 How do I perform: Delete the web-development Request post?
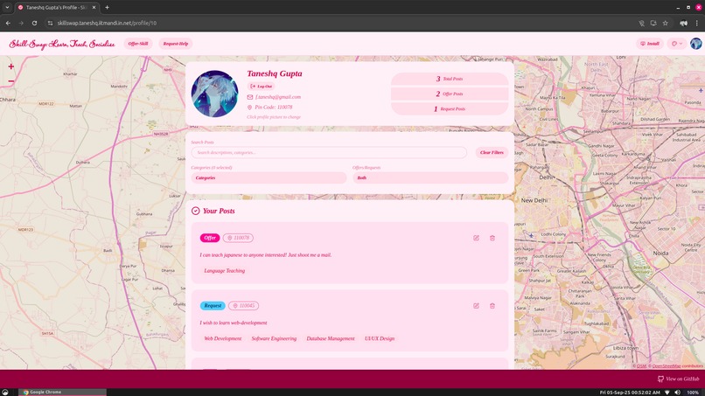click(x=492, y=306)
